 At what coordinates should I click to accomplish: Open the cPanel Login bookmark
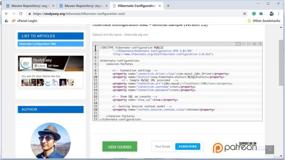[x=24, y=21]
